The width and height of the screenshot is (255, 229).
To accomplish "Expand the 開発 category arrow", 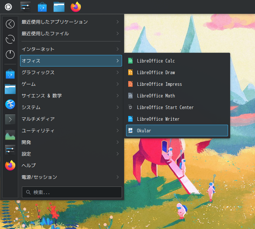I will click(118, 142).
